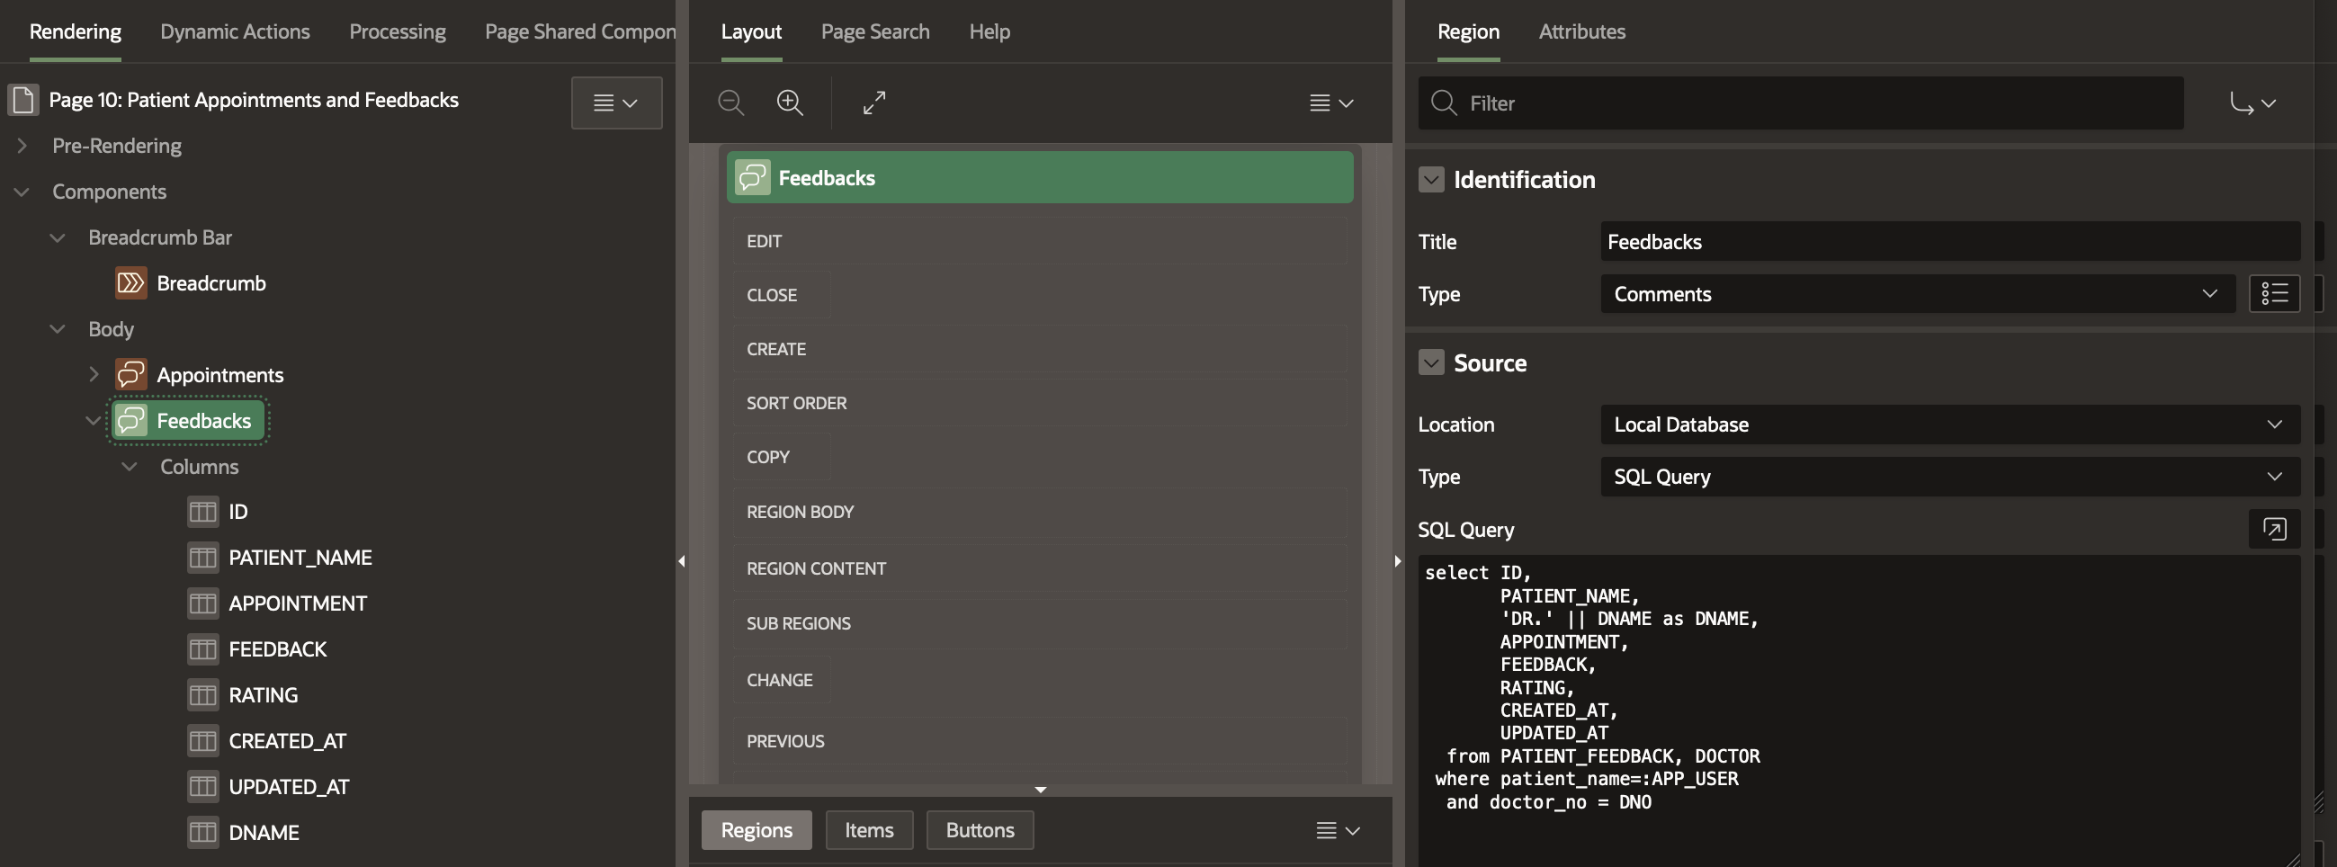Viewport: 2337px width, 867px height.
Task: Collapse the right pane with splitter arrow
Action: coord(1397,561)
